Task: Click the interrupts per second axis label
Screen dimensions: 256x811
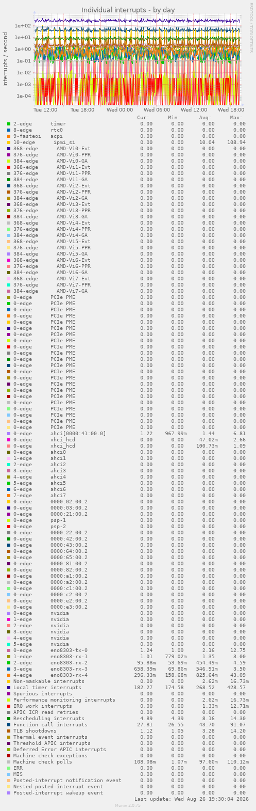Action: click(x=6, y=59)
